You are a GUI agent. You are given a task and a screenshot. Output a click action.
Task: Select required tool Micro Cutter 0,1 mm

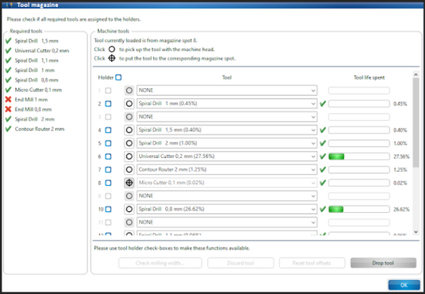[38, 90]
